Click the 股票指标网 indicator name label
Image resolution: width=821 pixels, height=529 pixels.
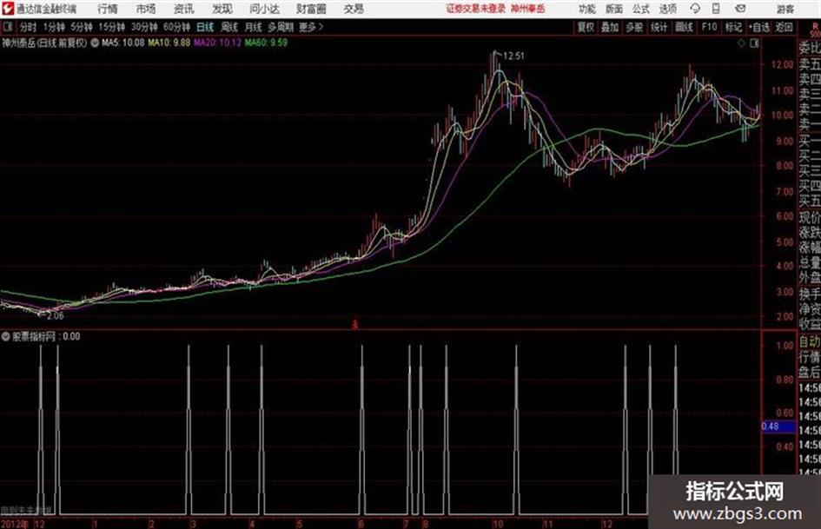(34, 336)
